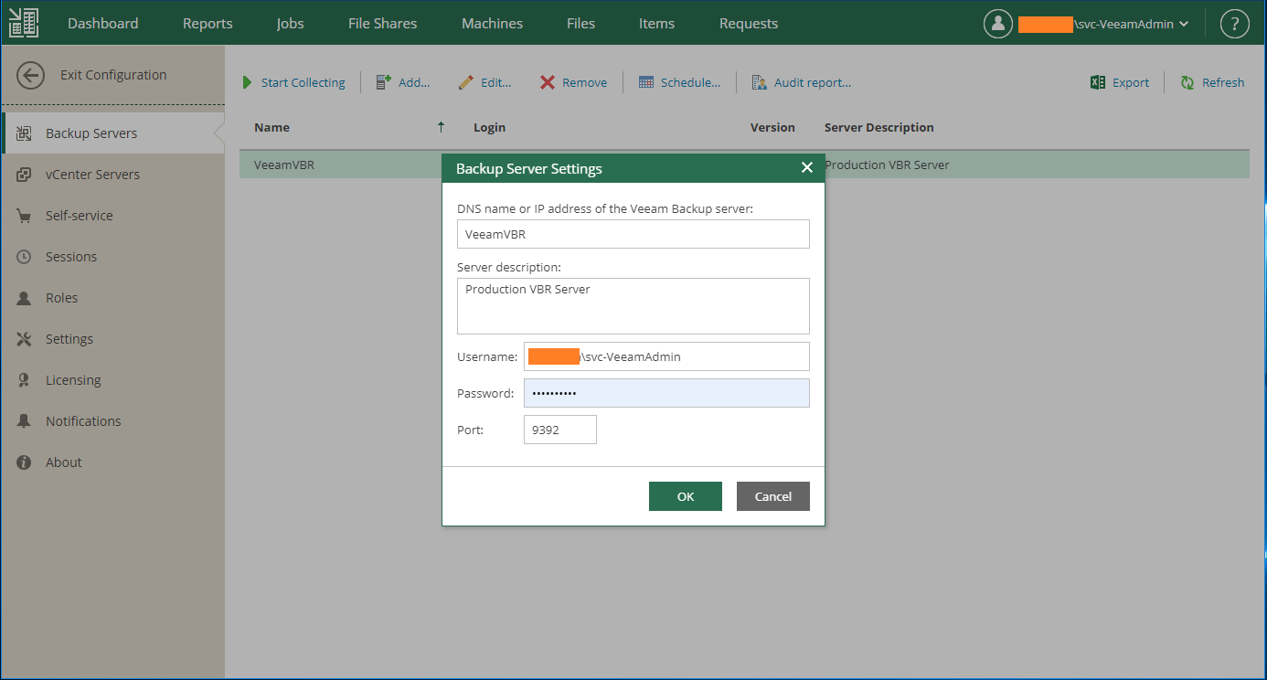Click the Login column header
The height and width of the screenshot is (680, 1267).
(x=489, y=127)
